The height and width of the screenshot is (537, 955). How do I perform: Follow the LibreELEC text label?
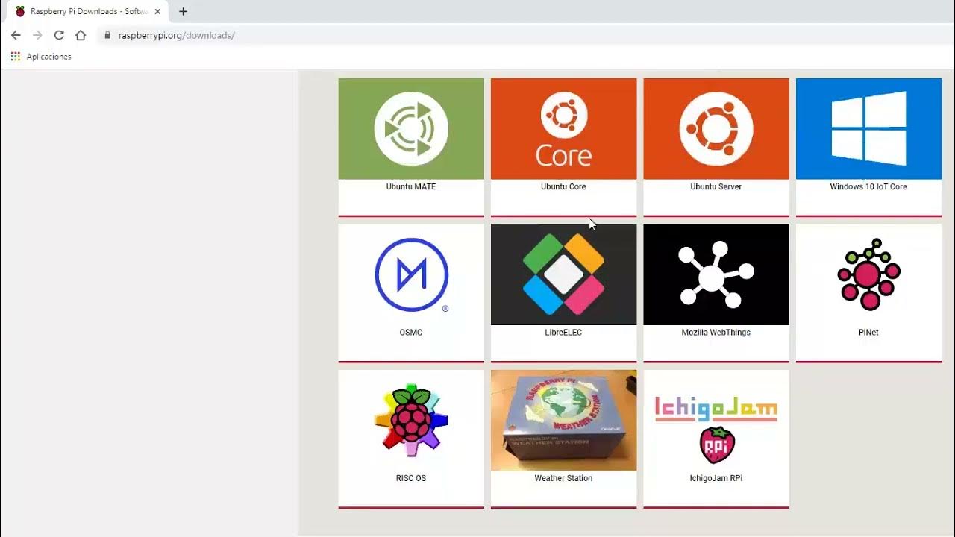[563, 333]
